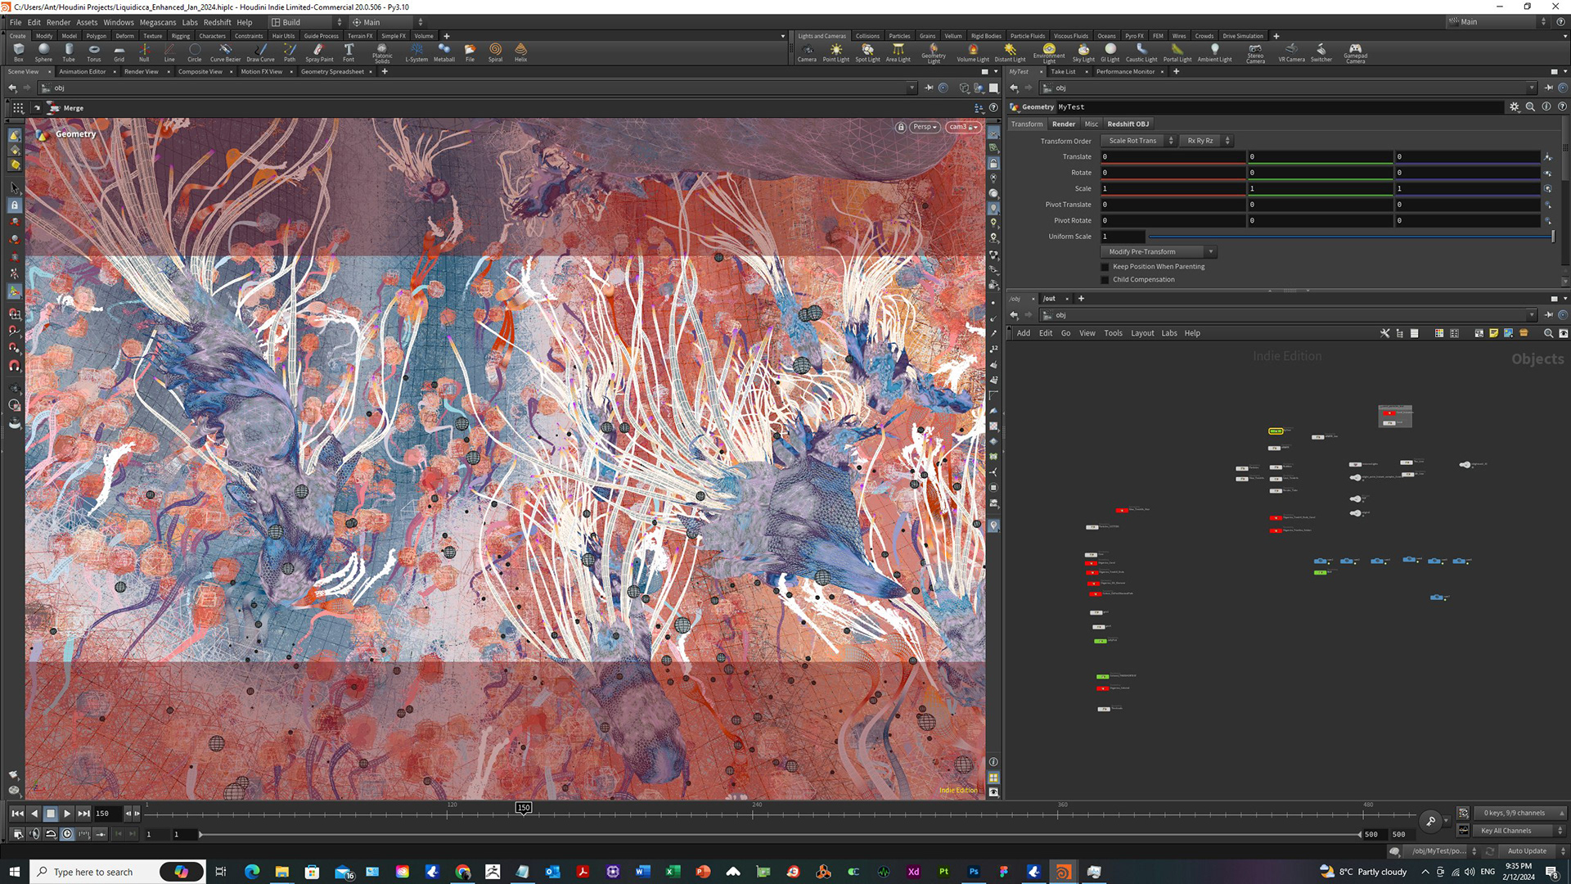
Task: Select the Curve Bezier tool
Action: 225,52
